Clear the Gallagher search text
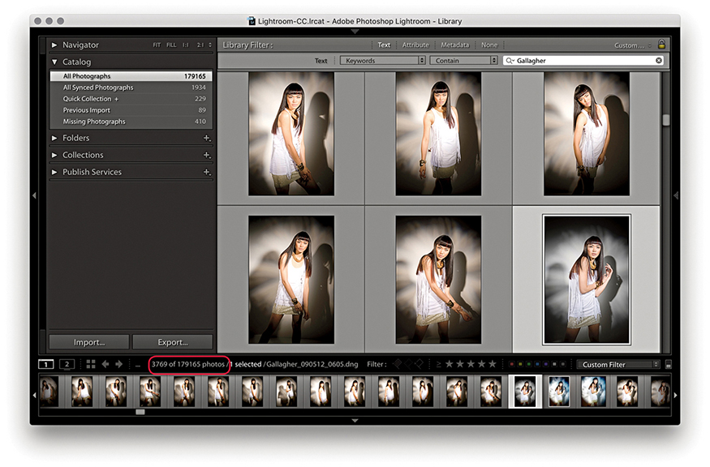This screenshot has width=710, height=467. coord(659,61)
